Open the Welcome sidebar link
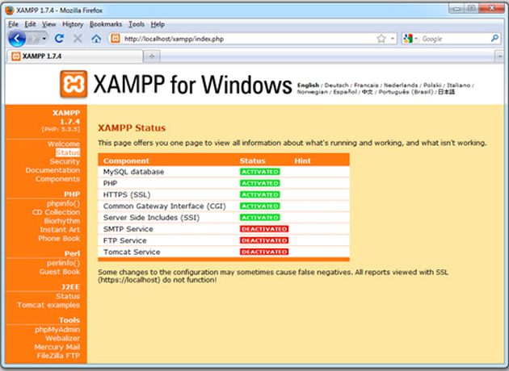This screenshot has width=509, height=371. pos(64,144)
